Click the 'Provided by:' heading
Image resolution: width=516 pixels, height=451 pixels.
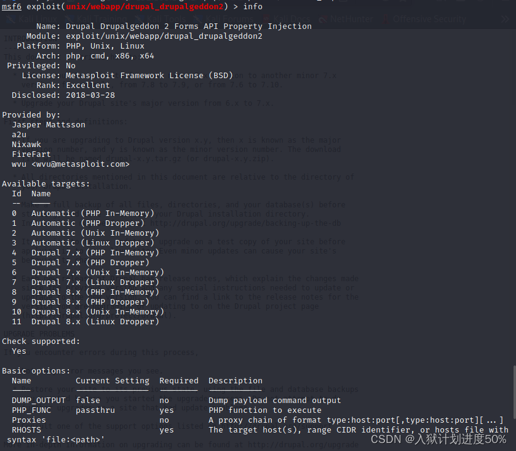[31, 115]
